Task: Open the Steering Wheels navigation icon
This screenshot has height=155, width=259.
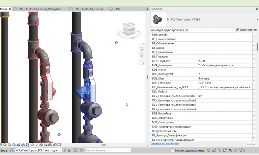Action: [x=142, y=49]
